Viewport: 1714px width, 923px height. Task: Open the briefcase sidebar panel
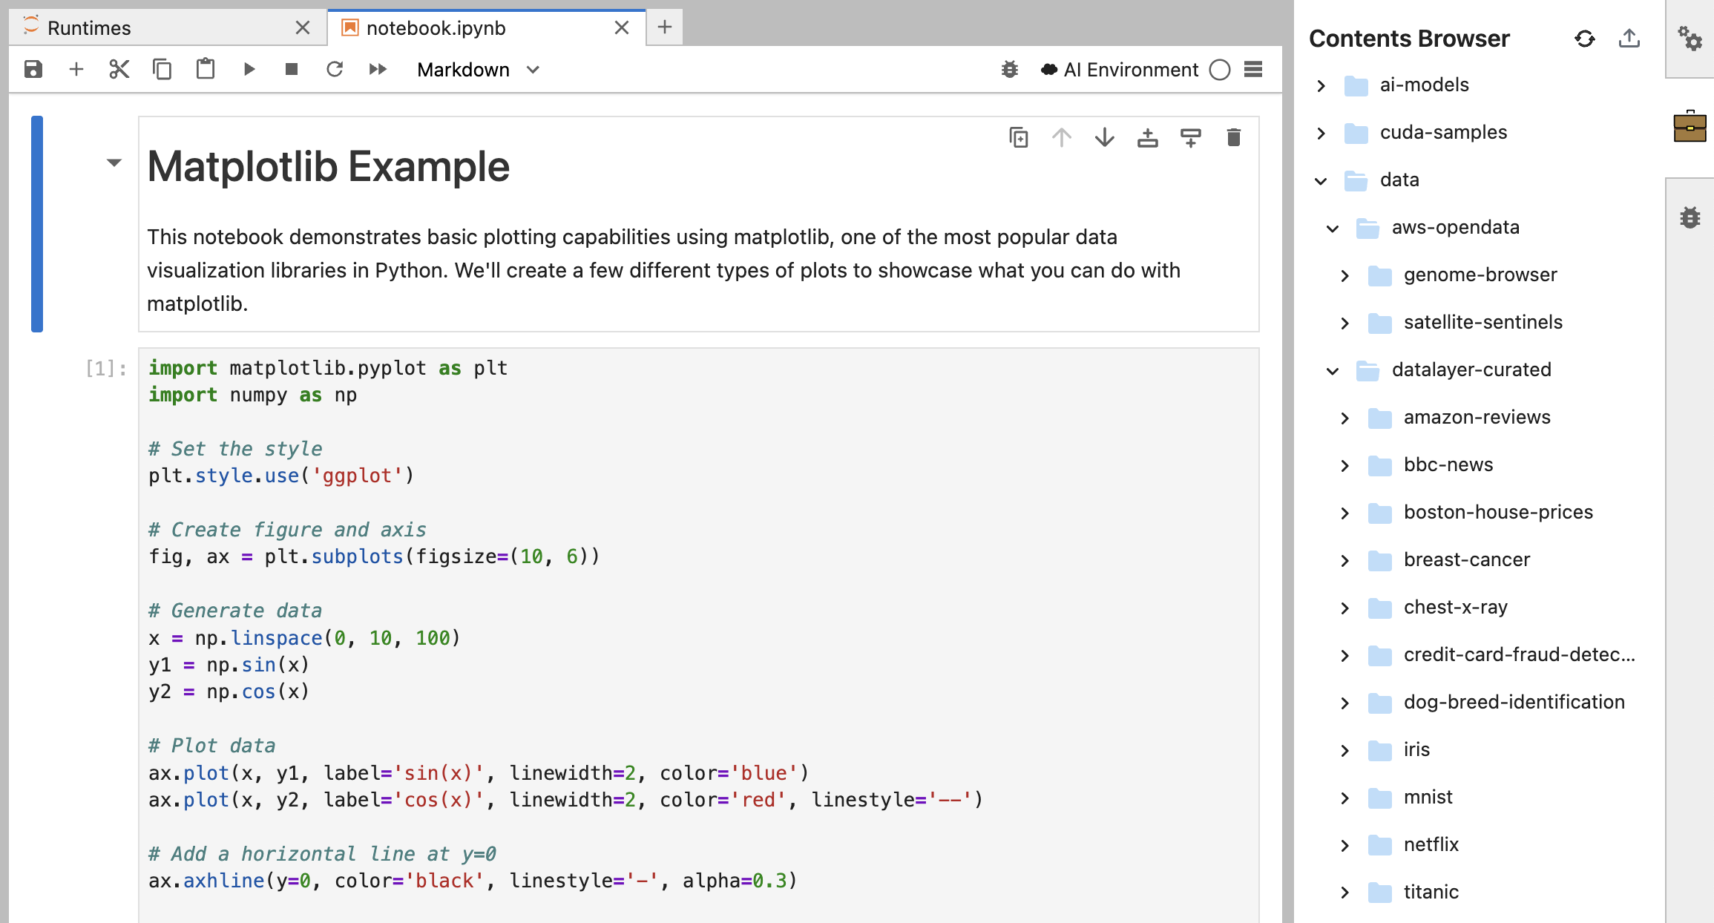(1690, 126)
